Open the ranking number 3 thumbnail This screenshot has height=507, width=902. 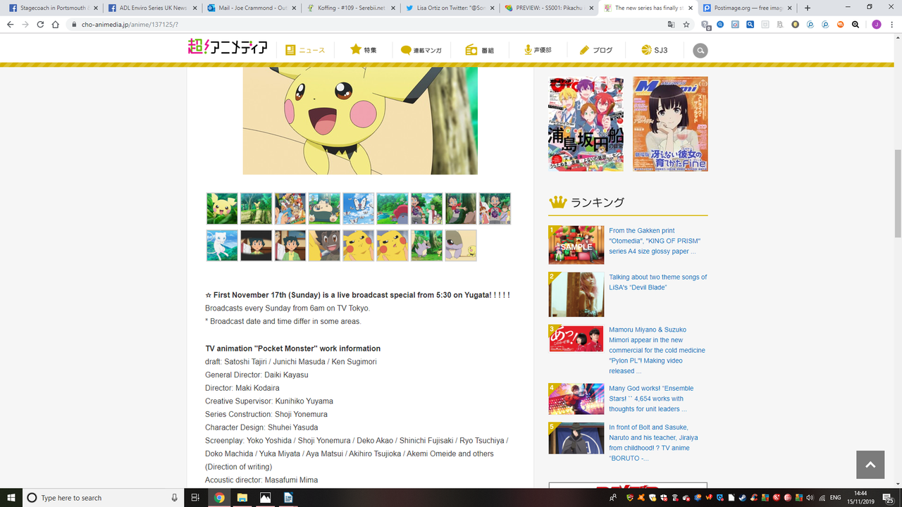[x=576, y=338]
